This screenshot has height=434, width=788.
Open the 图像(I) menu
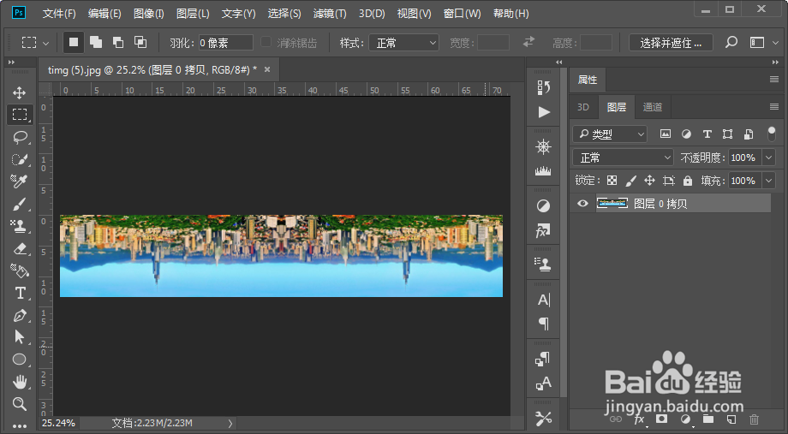(x=149, y=14)
